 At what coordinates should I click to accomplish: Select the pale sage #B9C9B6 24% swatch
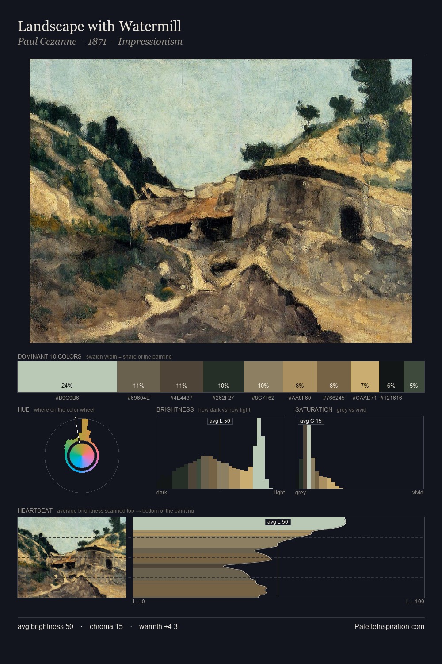pyautogui.click(x=67, y=377)
